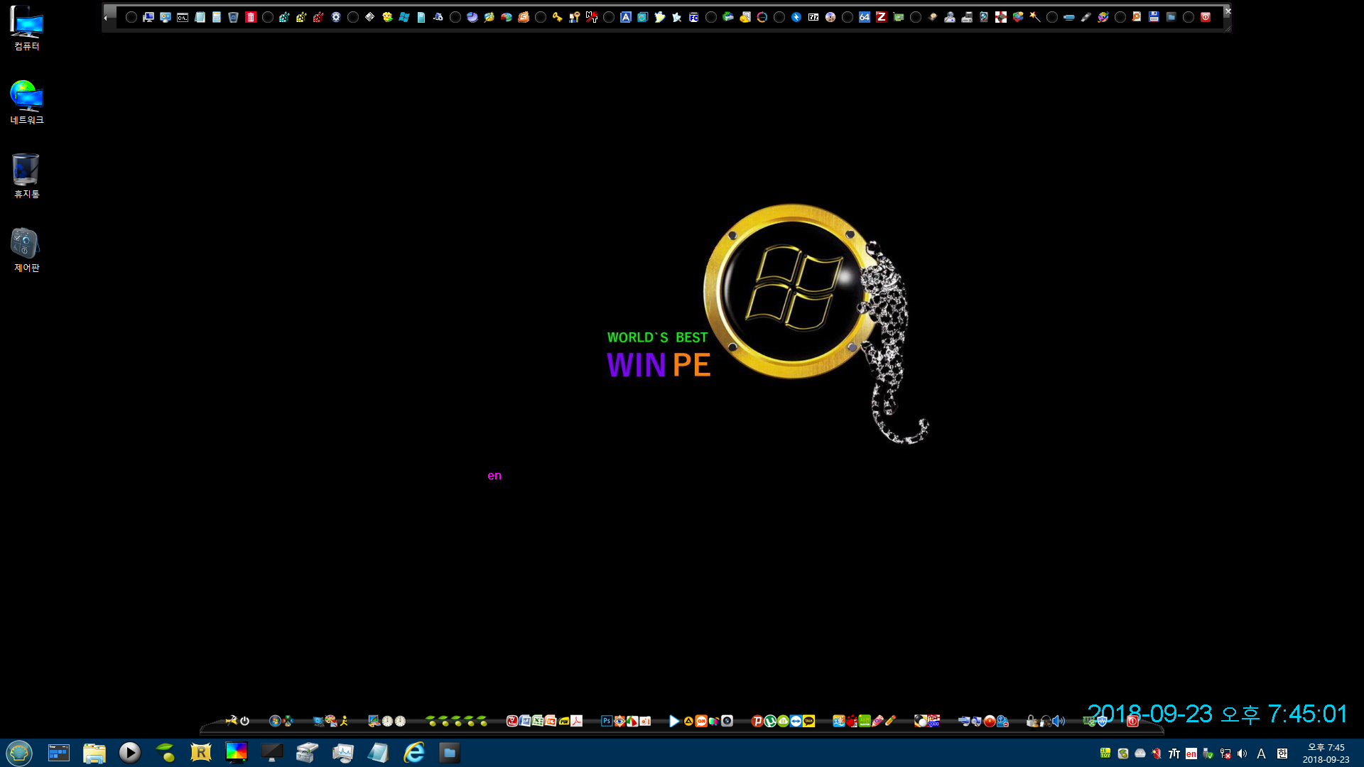The image size is (1364, 767).
Task: Open the black monitor icon in taskbar
Action: coord(272,752)
